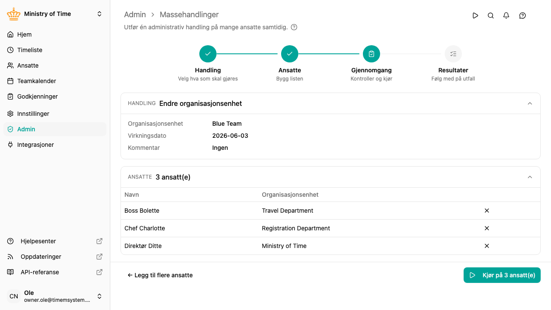Open Integrasjoner in sidebar
Screen dimensions: 551x310
click(55, 145)
